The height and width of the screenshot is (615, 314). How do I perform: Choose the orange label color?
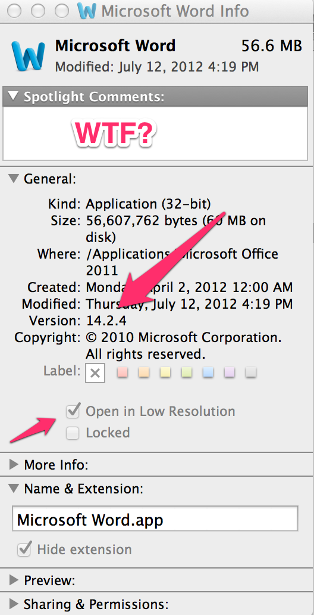coord(144,372)
